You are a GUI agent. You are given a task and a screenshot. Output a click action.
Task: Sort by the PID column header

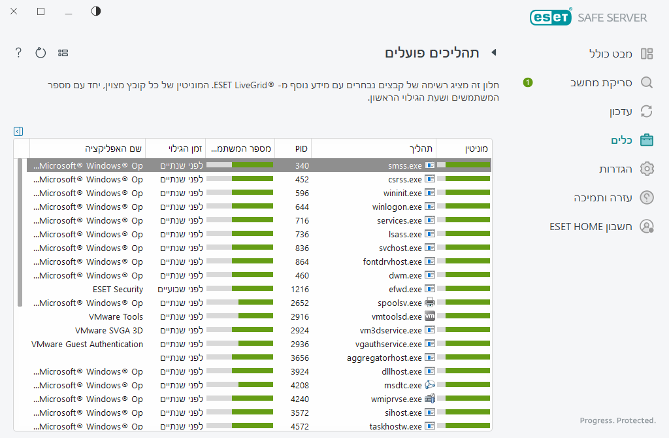click(293, 148)
